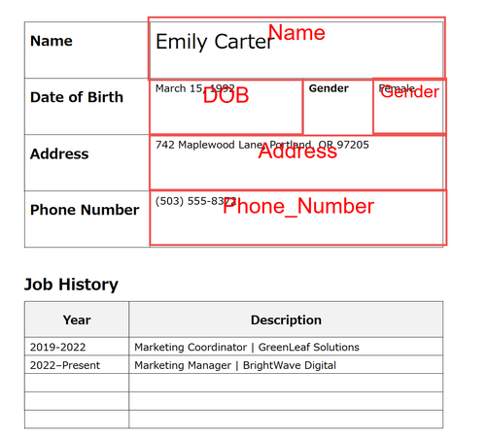Viewport: 487px width, 438px height.
Task: Click the Gender value field showing Female
Action: pos(409,106)
